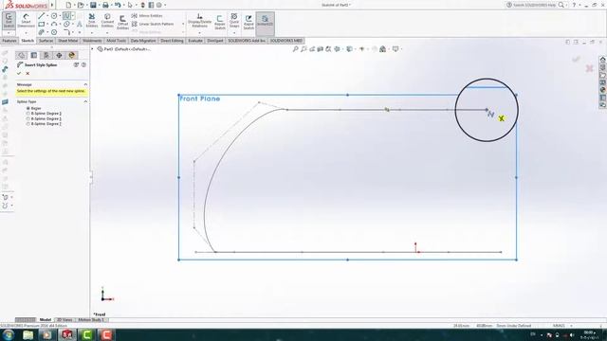Click the Undo icon
Screen dimensions: 607x341
pos(118,5)
